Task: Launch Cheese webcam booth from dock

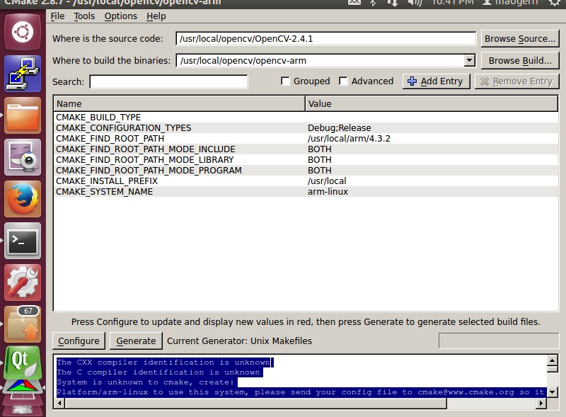Action: point(23,157)
